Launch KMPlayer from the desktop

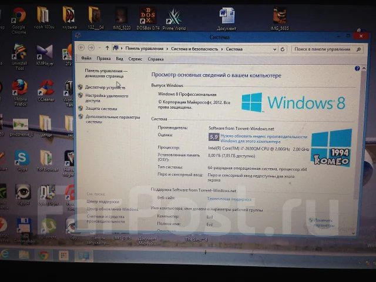(45, 55)
